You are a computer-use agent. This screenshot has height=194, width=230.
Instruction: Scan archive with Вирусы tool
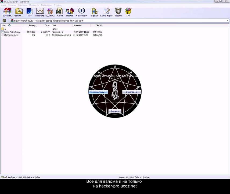[94, 12]
